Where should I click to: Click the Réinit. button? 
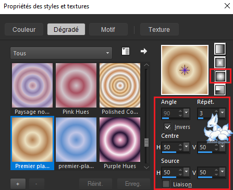click(95, 184)
